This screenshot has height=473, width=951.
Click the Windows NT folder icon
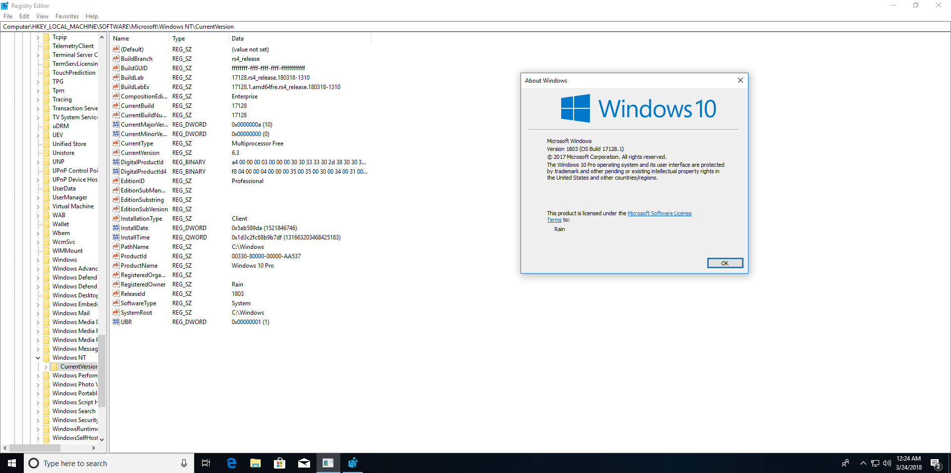point(47,357)
